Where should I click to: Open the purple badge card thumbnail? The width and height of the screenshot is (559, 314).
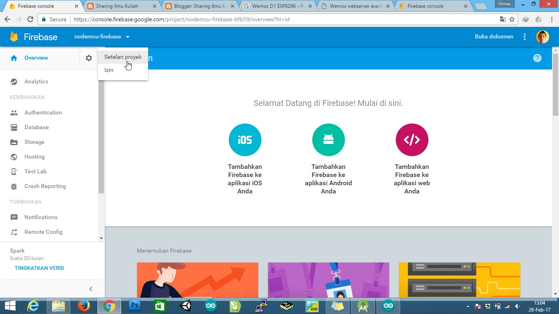point(329,280)
